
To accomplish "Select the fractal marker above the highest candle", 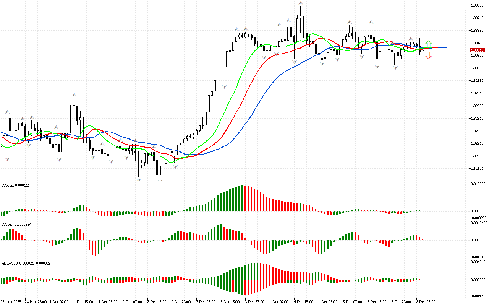I will (301, 3).
